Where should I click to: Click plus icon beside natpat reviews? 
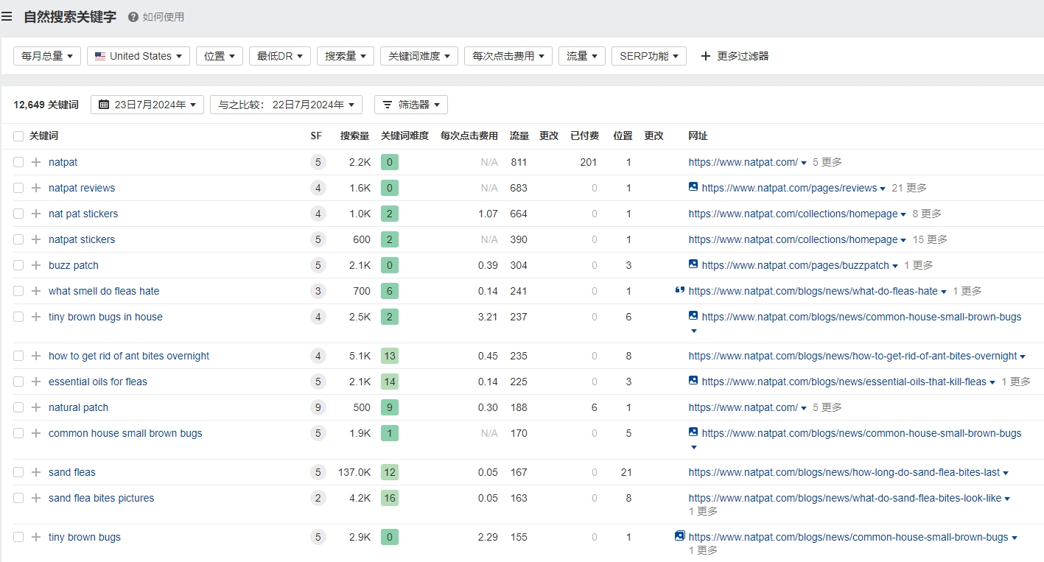(x=36, y=188)
